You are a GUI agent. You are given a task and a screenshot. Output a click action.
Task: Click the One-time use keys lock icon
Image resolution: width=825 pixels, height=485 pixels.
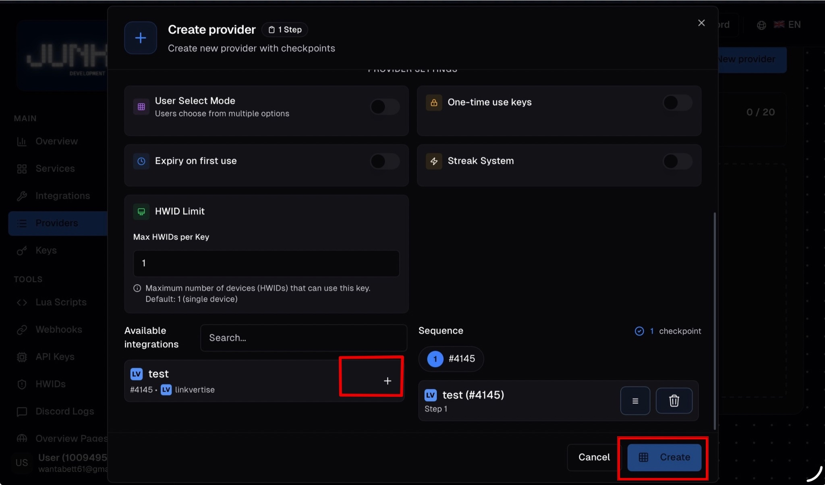(434, 102)
